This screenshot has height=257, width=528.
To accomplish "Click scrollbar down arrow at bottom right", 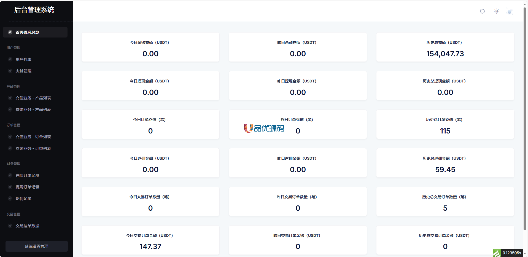I will click(x=525, y=254).
